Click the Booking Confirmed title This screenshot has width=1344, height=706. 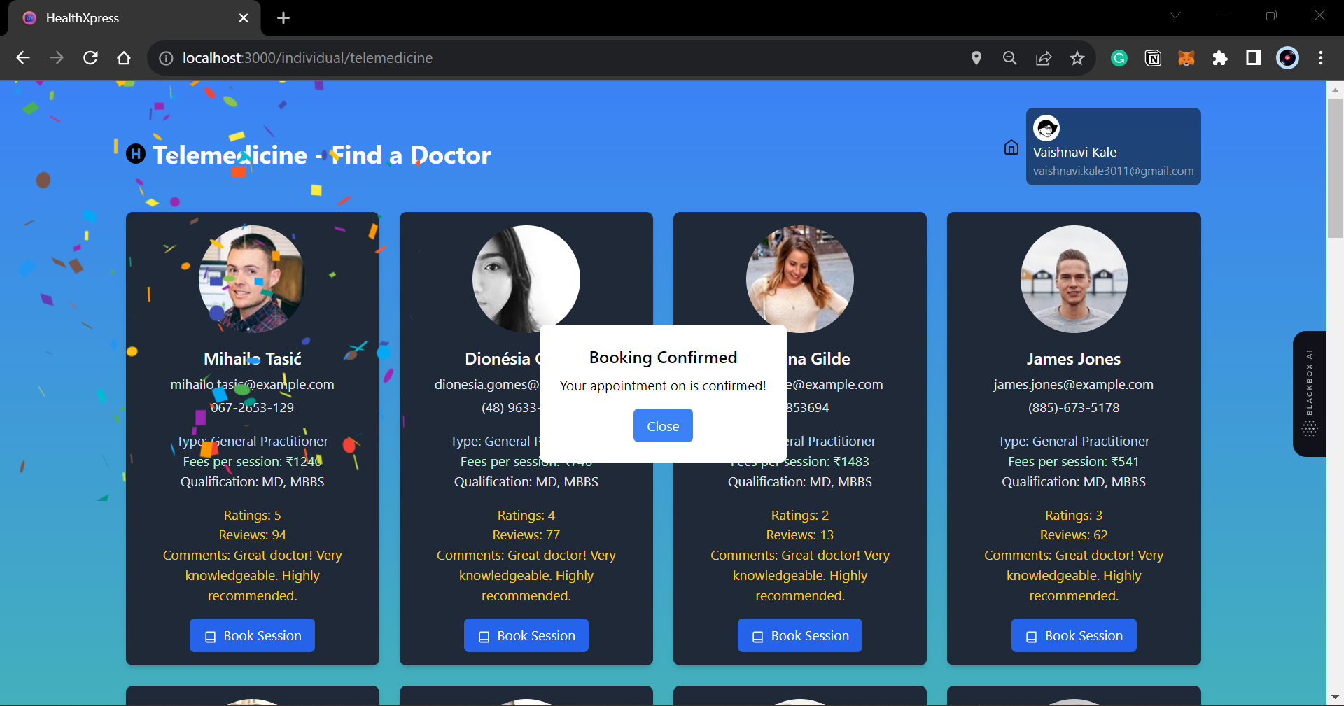coord(663,358)
